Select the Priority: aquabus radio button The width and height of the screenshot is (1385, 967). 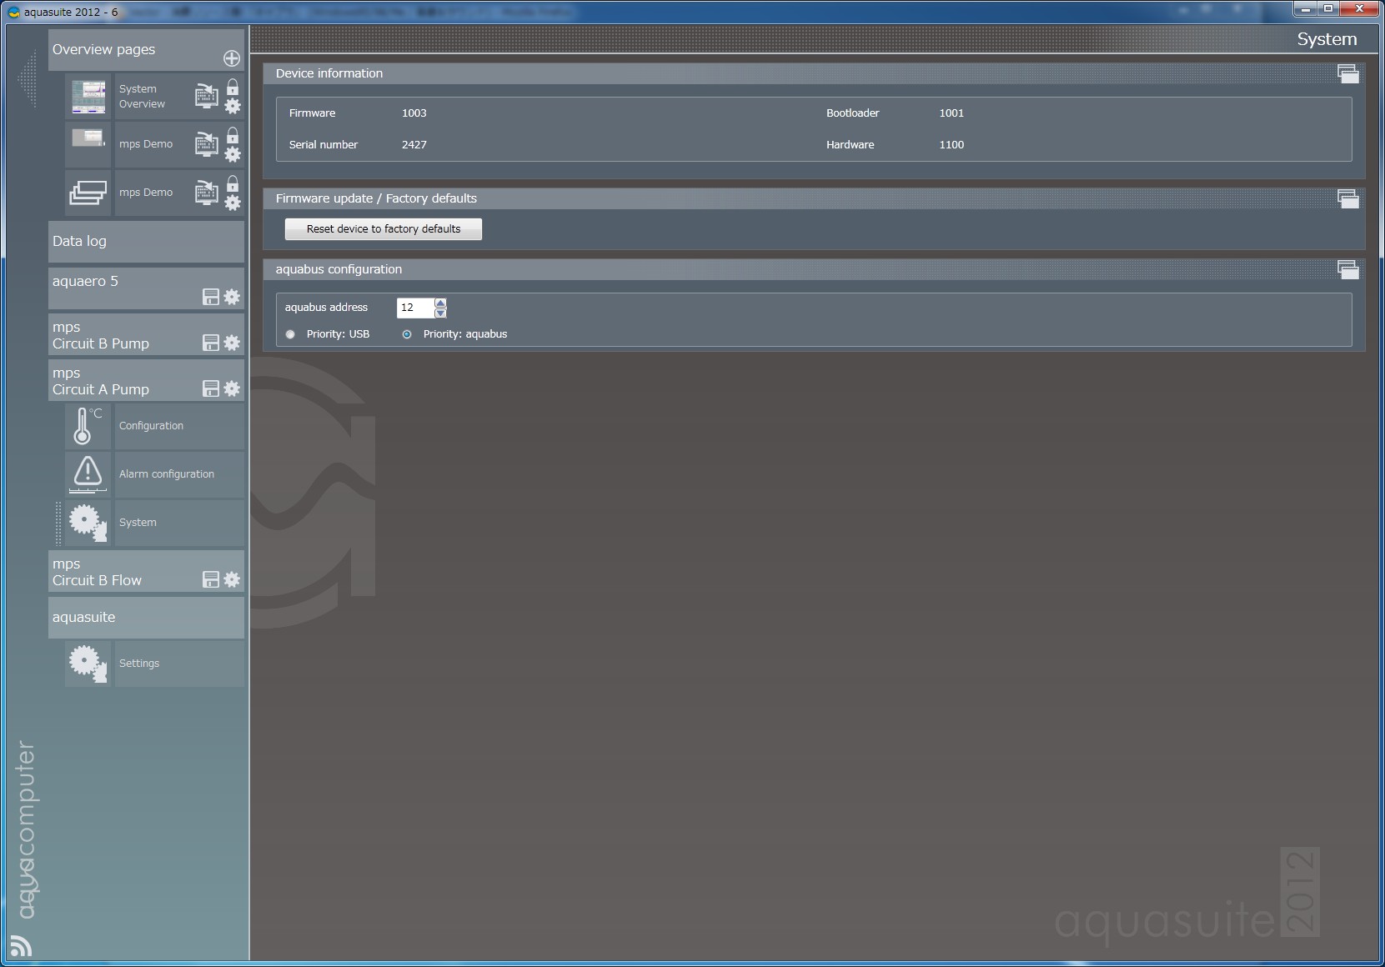click(407, 334)
